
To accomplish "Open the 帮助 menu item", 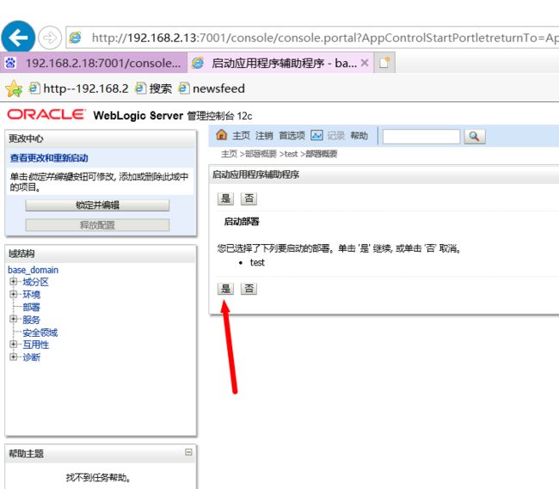I will pos(359,136).
